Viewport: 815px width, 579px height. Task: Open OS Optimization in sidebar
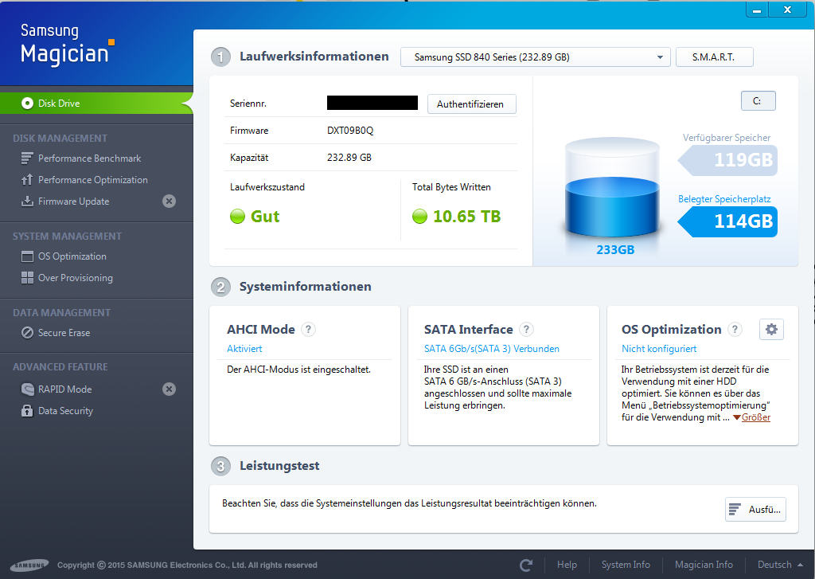click(72, 256)
